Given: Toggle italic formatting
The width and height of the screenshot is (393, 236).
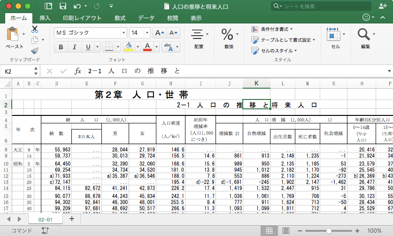Looking at the screenshot, I should tap(75, 47).
